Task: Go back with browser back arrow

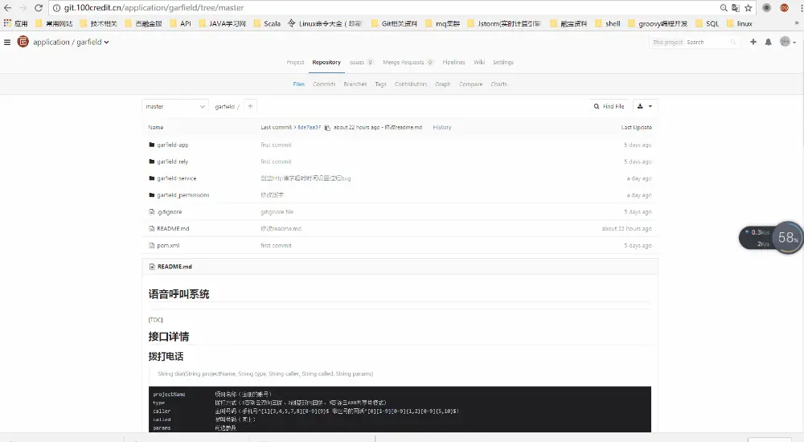Action: [x=7, y=8]
